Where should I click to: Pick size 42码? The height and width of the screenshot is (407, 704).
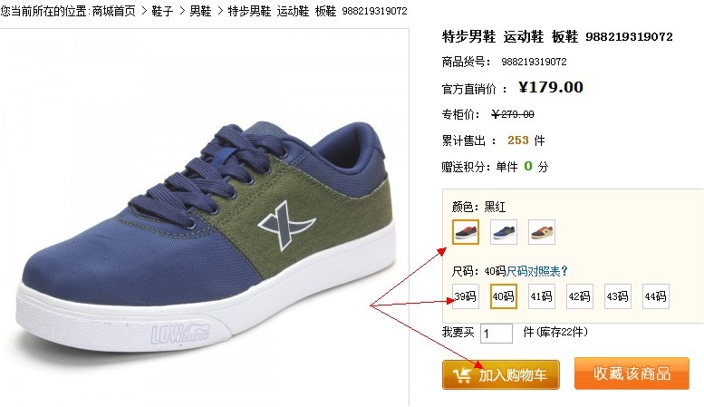coord(580,296)
